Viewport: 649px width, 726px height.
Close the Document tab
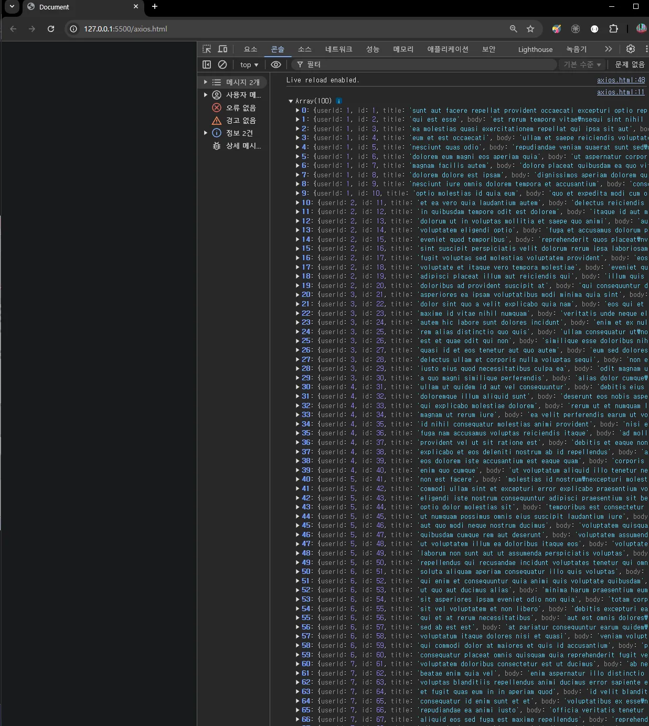pos(136,7)
